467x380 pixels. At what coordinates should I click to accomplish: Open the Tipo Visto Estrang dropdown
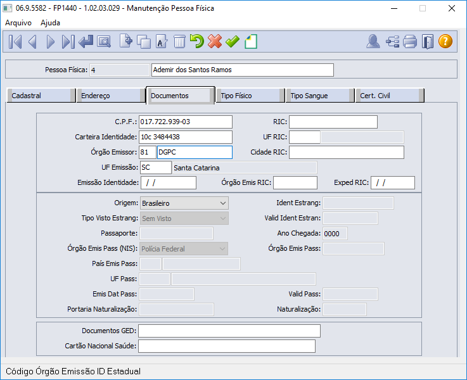pos(184,218)
